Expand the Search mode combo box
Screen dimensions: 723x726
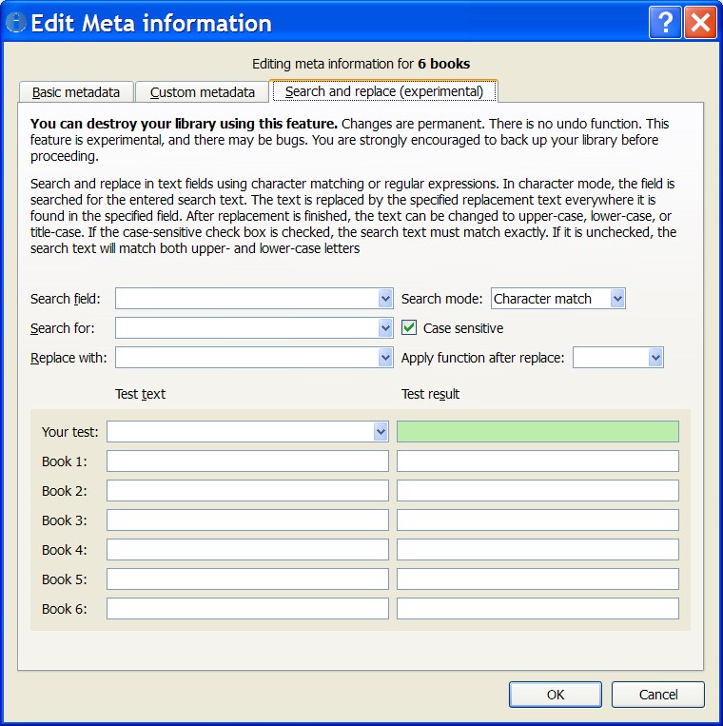pos(617,299)
